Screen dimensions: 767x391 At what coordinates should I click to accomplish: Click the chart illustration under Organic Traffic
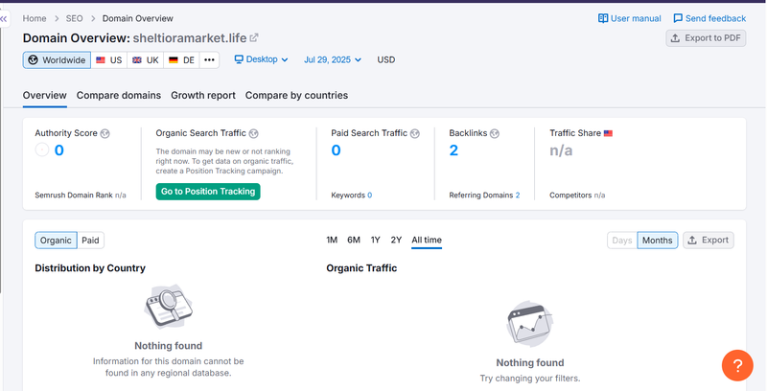point(530,324)
